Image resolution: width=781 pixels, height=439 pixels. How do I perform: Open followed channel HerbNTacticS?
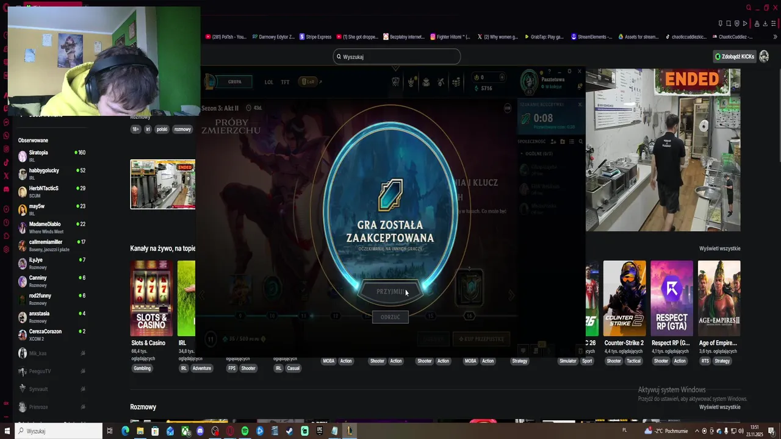[52, 191]
